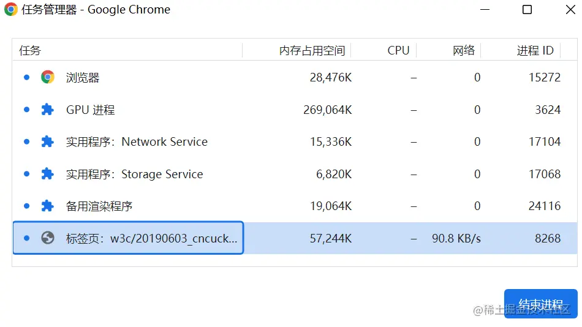Viewport: 582px width, 327px height.
Task: Sort by the 任务 column header
Action: (30, 50)
